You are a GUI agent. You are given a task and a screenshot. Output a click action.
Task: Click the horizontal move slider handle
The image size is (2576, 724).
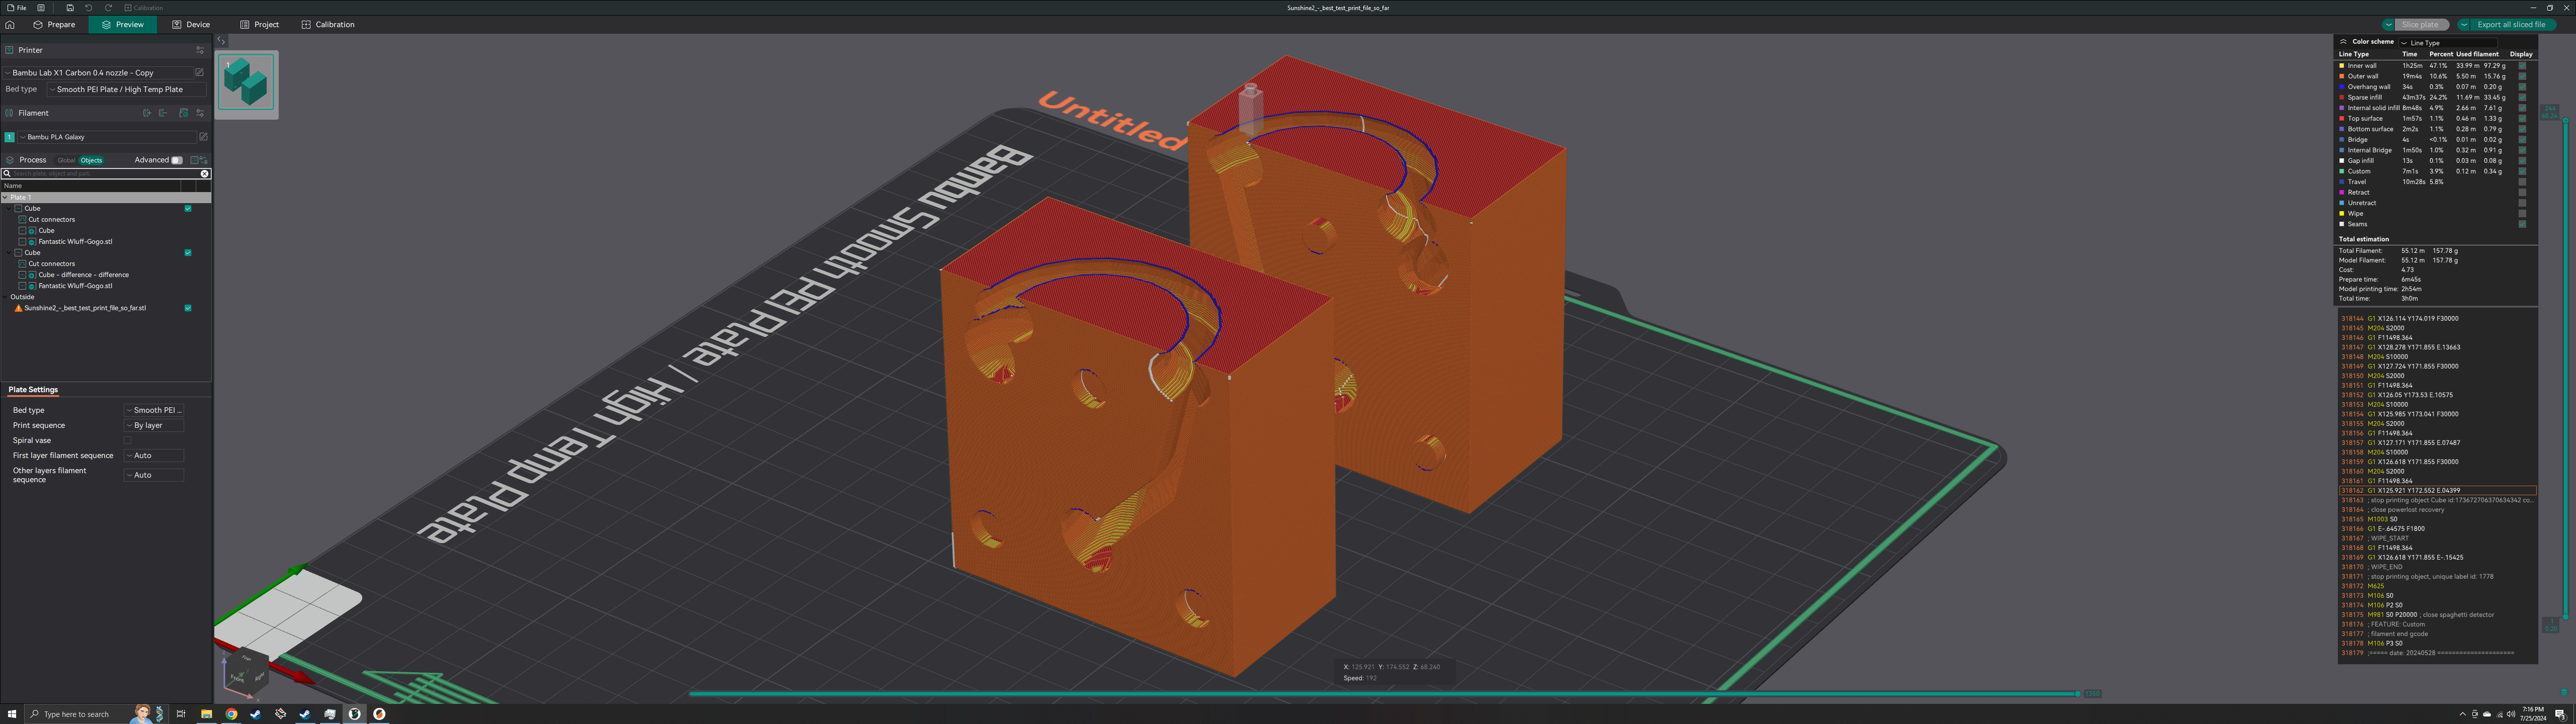2079,693
